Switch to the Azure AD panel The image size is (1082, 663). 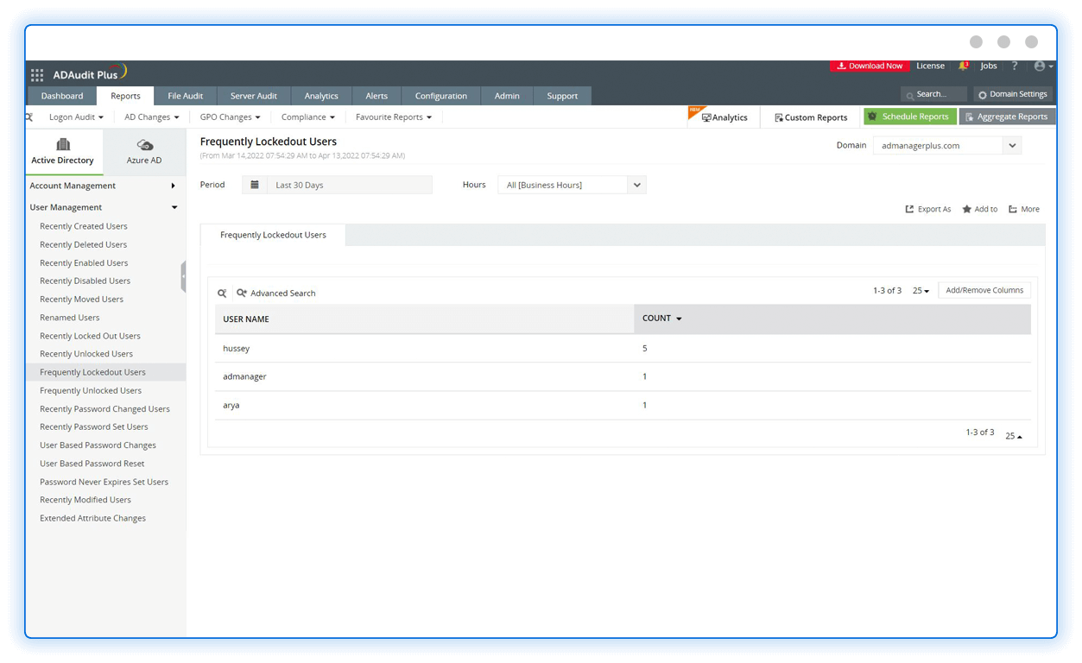(x=143, y=152)
